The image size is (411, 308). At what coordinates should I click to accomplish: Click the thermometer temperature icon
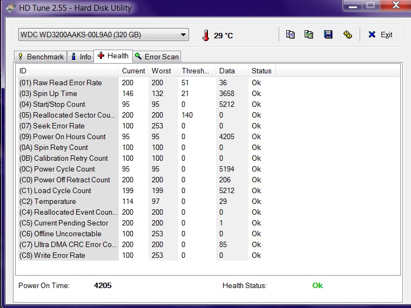[x=206, y=35]
